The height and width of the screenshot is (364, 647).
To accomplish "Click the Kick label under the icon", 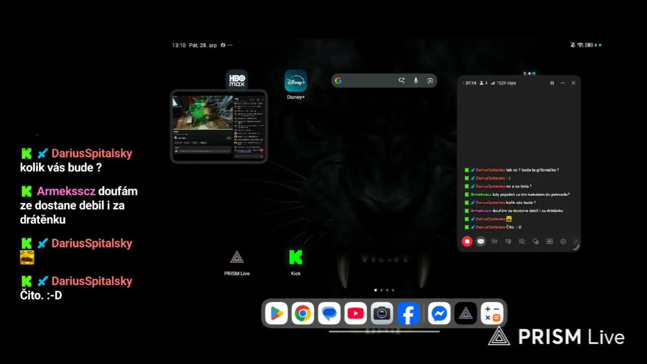I will (x=296, y=274).
